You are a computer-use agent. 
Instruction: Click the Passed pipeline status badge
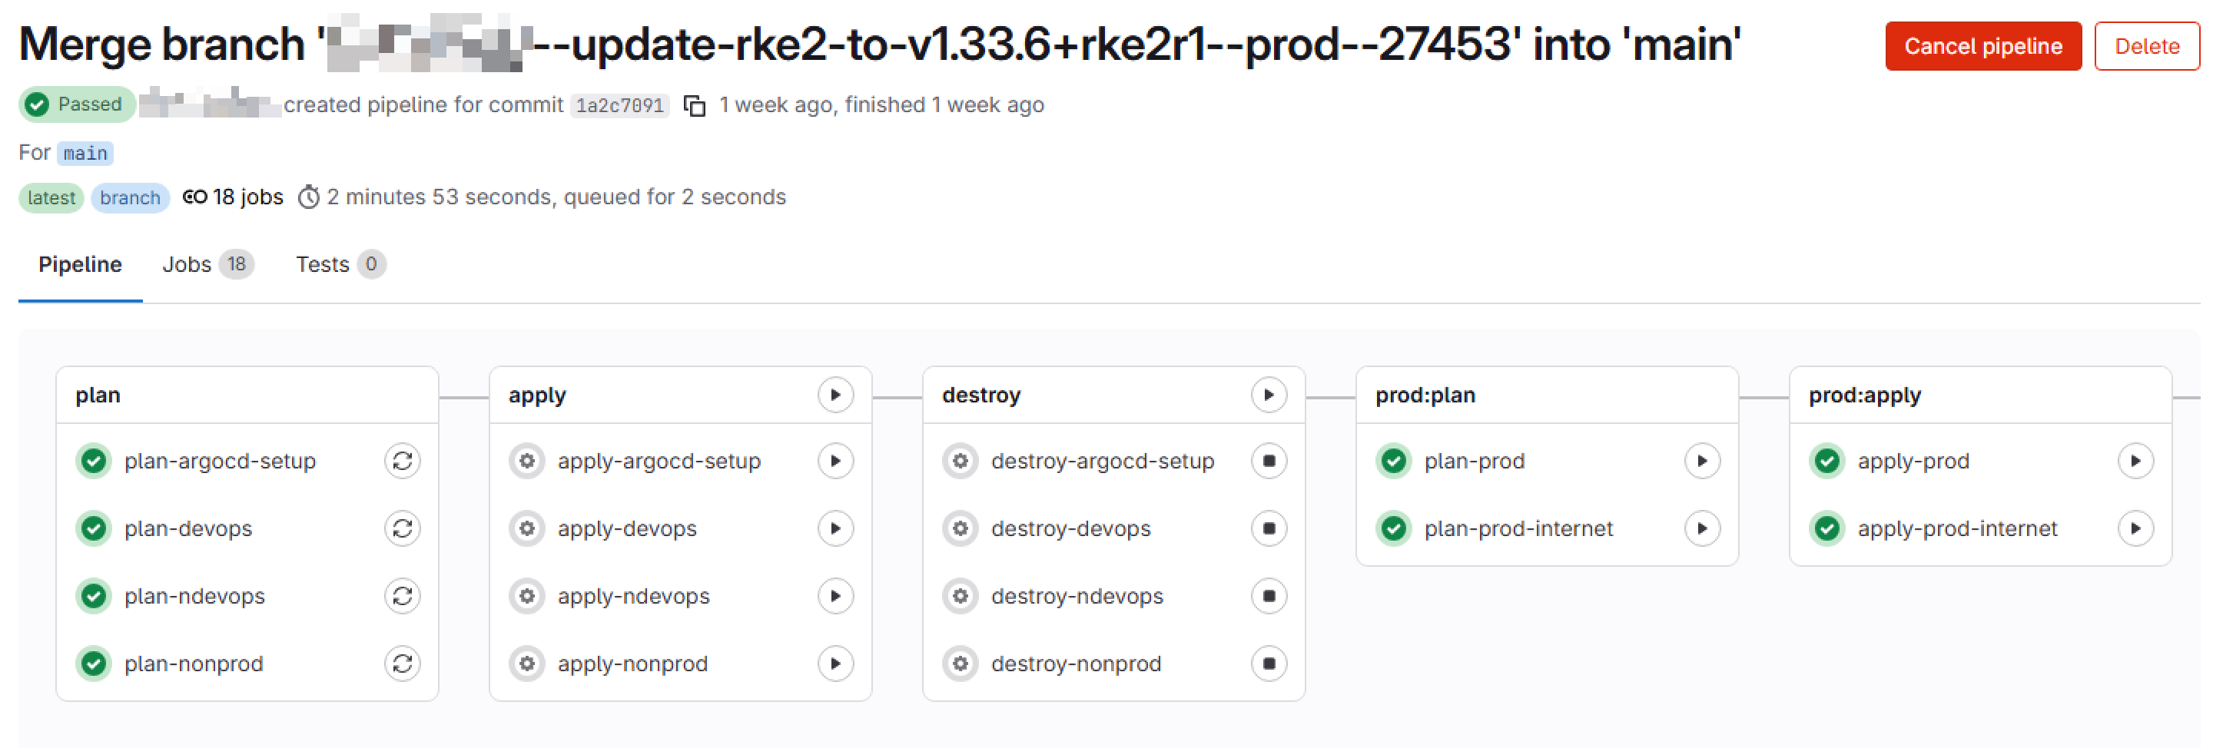pyautogui.click(x=75, y=104)
